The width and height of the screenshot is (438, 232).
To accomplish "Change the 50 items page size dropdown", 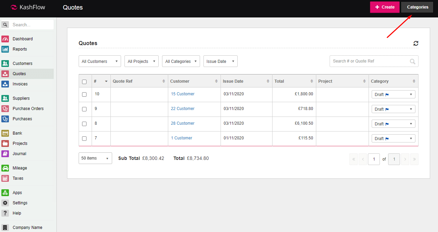I will click(95, 158).
